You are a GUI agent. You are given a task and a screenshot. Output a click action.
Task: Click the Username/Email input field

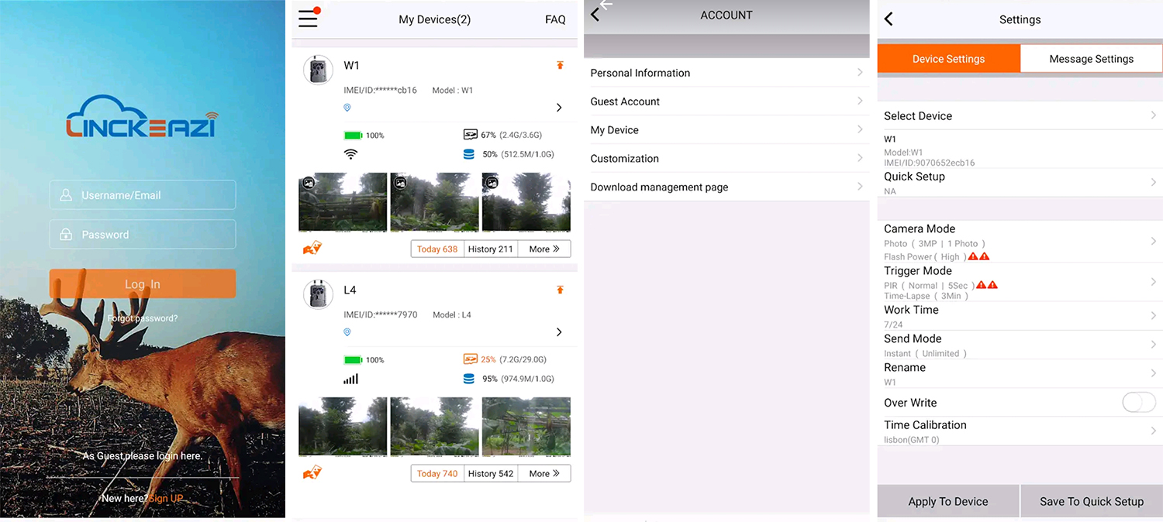click(x=143, y=195)
